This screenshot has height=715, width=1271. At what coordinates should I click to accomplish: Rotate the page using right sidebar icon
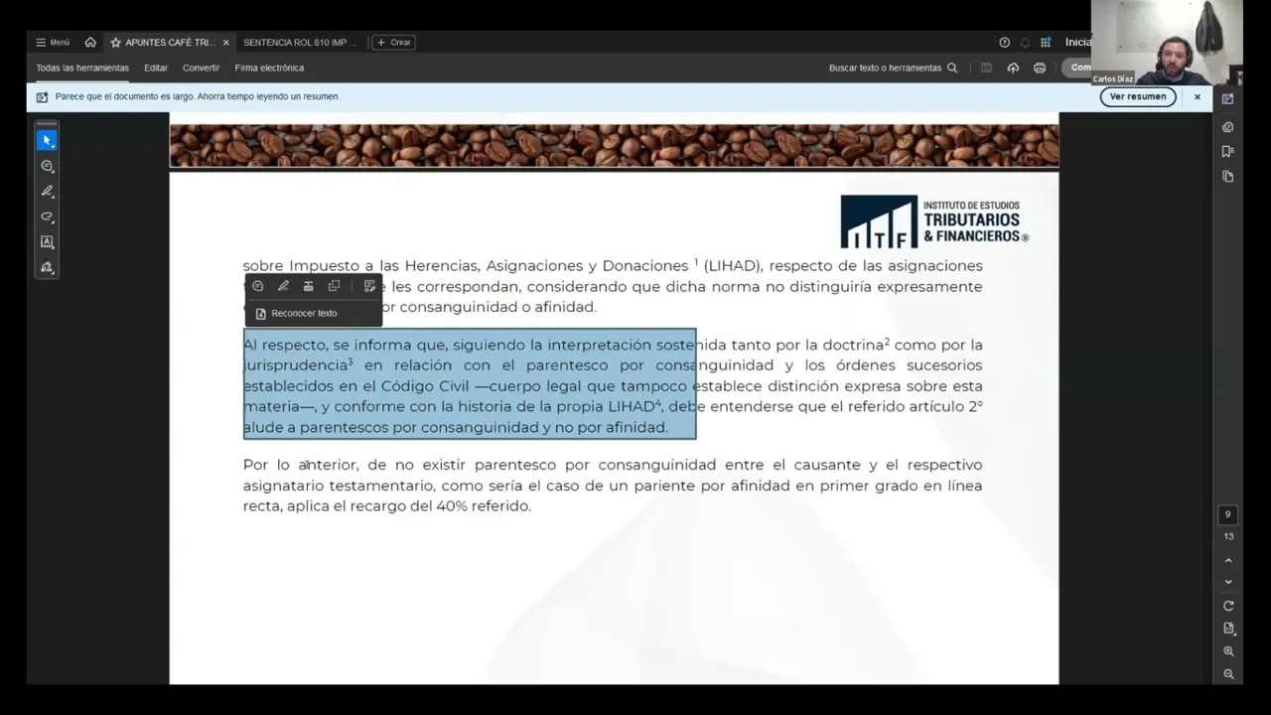(x=1228, y=605)
